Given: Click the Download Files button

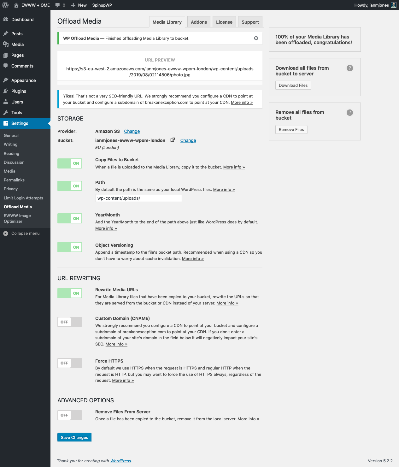Looking at the screenshot, I should point(293,85).
